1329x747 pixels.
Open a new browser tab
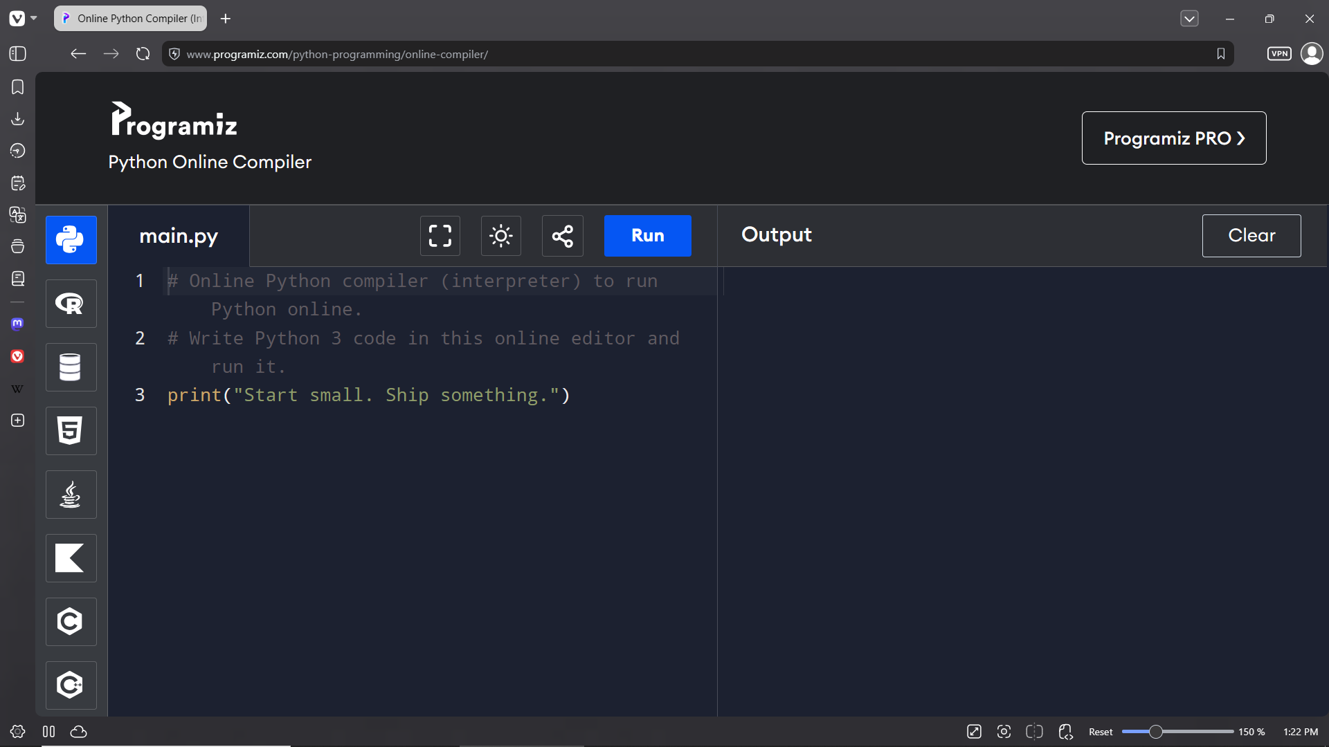coord(226,19)
